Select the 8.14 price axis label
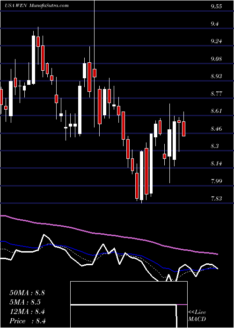 point(216,163)
